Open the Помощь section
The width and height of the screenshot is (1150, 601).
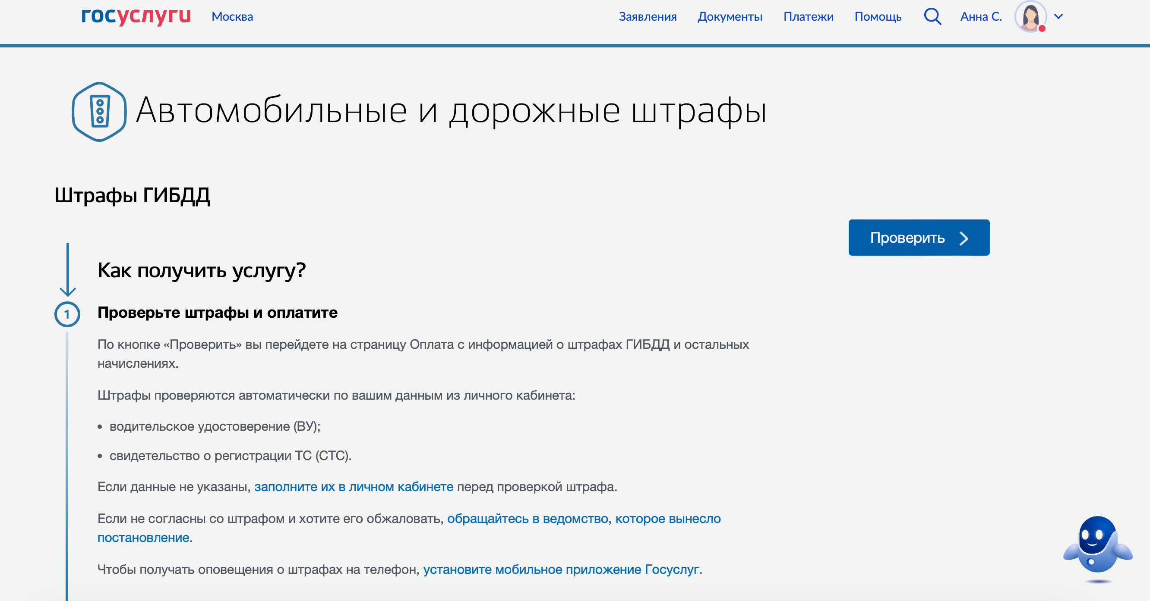click(878, 16)
